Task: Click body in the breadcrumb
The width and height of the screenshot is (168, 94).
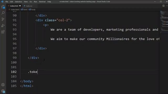Action: point(33,10)
